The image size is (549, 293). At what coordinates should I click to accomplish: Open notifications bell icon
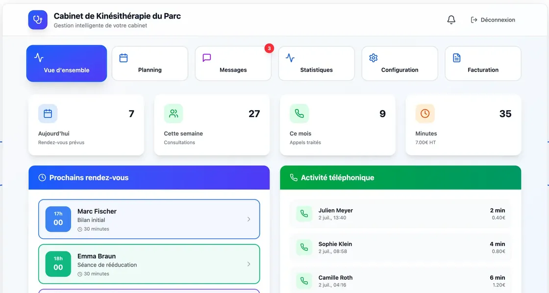pyautogui.click(x=451, y=20)
